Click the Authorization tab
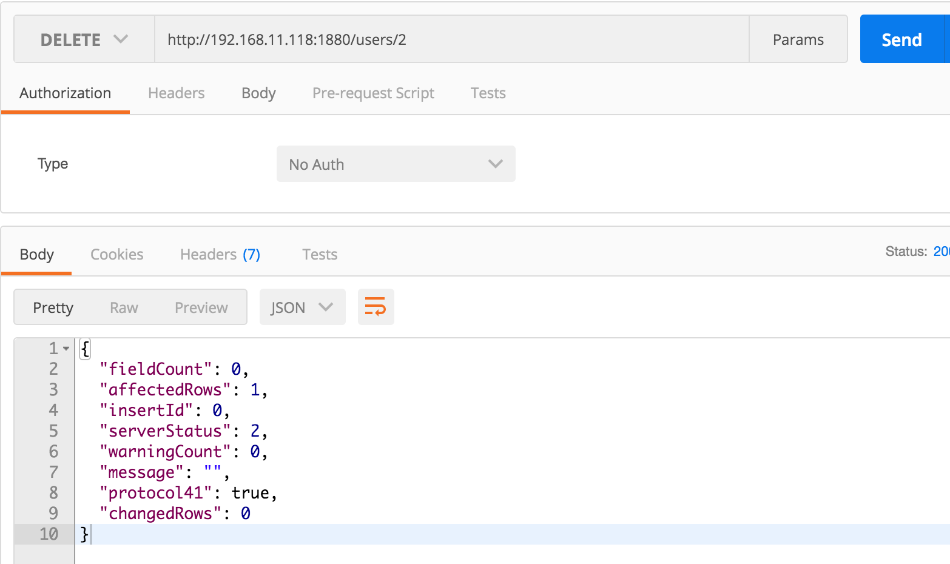The height and width of the screenshot is (564, 950). coord(66,93)
